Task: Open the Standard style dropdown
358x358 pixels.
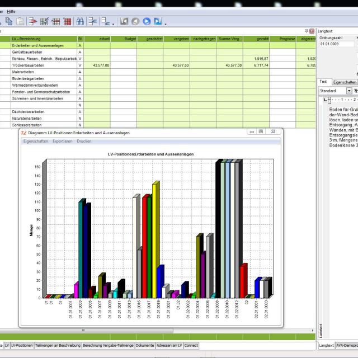Action: (x=349, y=90)
